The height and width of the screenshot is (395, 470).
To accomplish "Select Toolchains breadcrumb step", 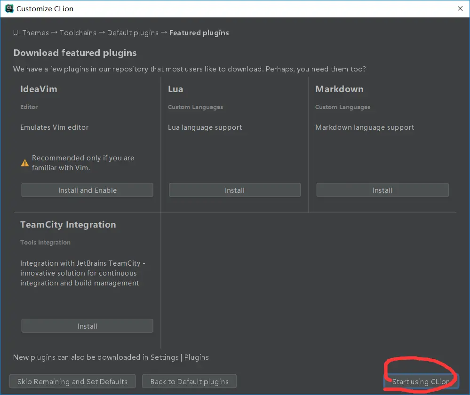I will click(x=78, y=32).
